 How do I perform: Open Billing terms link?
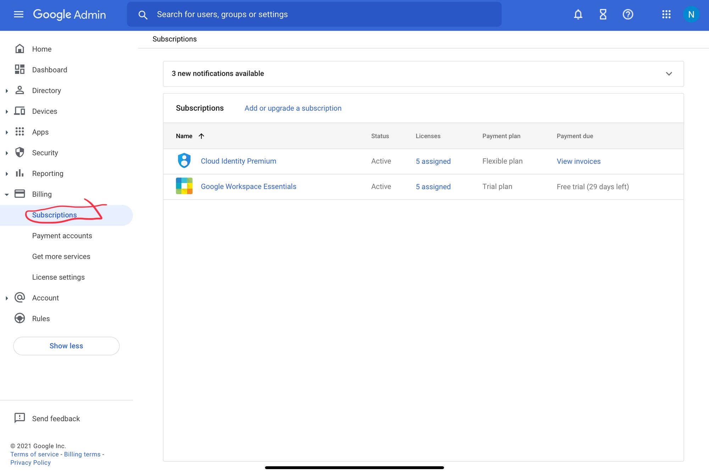[x=82, y=454]
